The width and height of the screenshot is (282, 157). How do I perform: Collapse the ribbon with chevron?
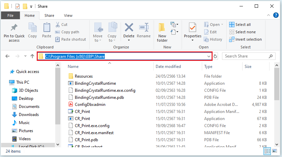(269, 15)
